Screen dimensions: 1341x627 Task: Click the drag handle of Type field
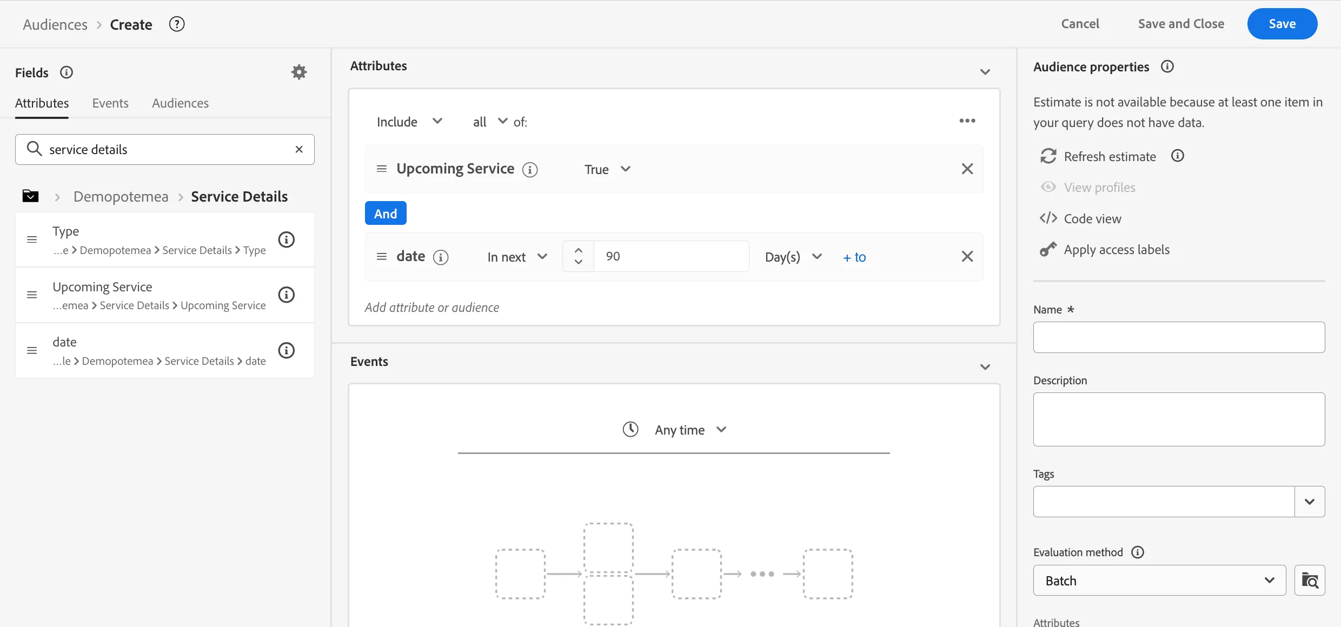point(32,239)
